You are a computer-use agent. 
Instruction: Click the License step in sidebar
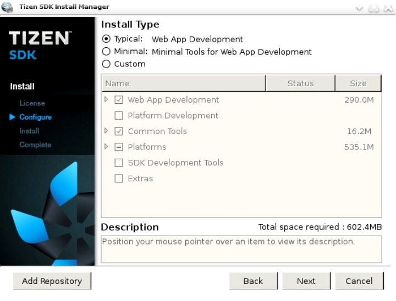(32, 103)
